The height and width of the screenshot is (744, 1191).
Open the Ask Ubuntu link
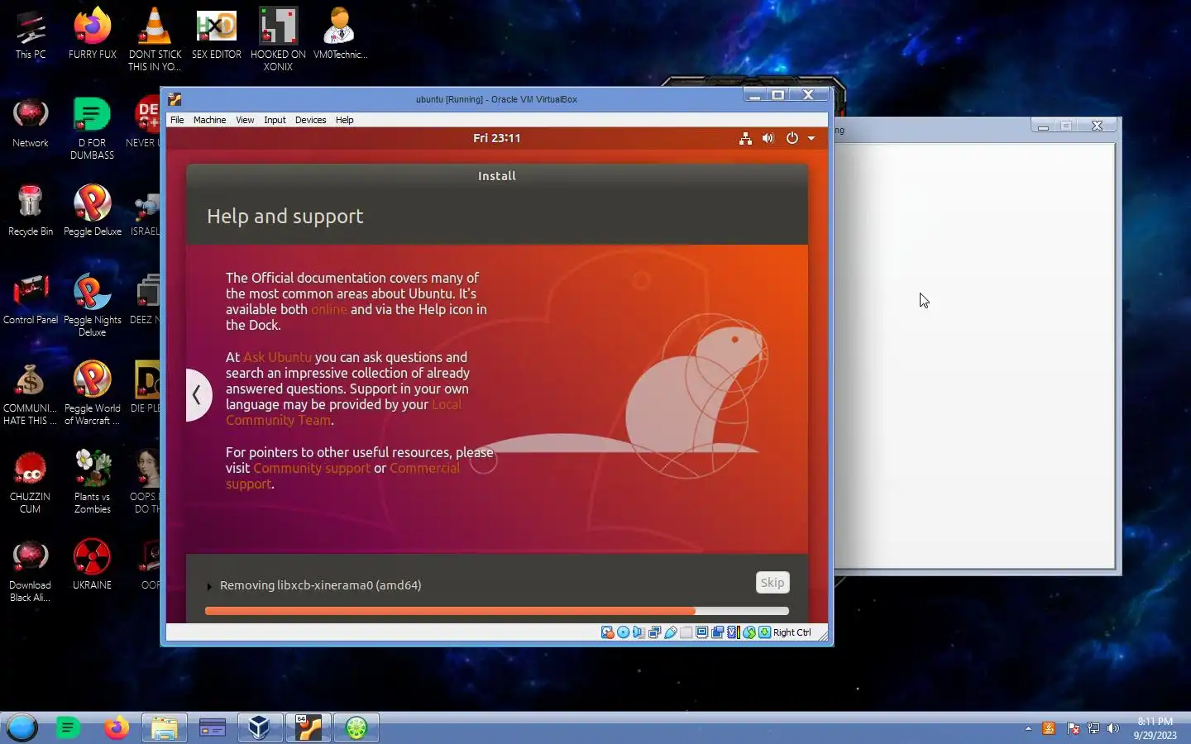click(277, 357)
